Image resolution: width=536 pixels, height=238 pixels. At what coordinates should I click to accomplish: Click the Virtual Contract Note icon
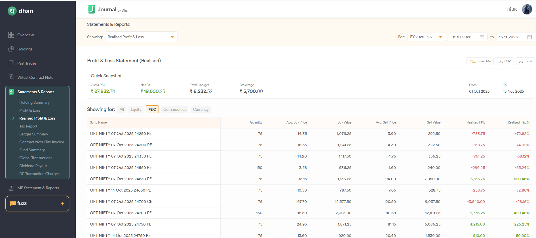(11, 77)
